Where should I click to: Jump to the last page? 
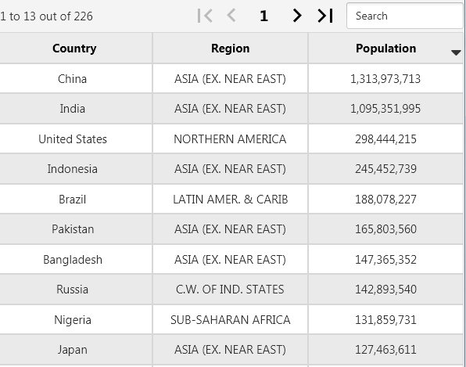coord(325,16)
